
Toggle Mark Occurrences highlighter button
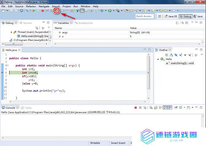[x=82, y=11]
